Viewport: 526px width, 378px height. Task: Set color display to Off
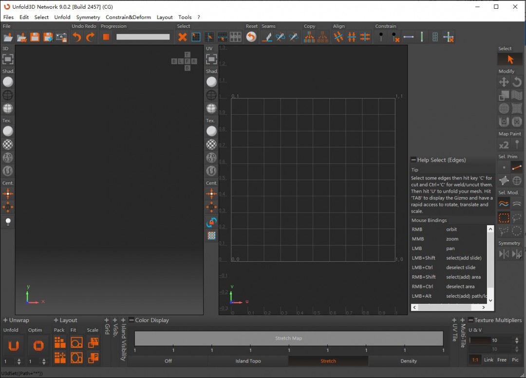pos(168,361)
